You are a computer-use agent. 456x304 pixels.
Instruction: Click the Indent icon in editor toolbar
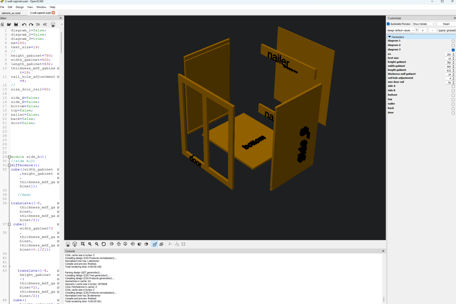point(45,24)
